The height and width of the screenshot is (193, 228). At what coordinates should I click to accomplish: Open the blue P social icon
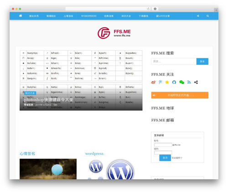point(160,82)
